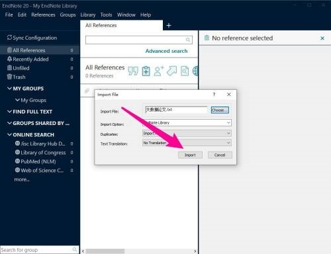Open the Groups menu
The height and width of the screenshot is (254, 331).
click(x=68, y=15)
